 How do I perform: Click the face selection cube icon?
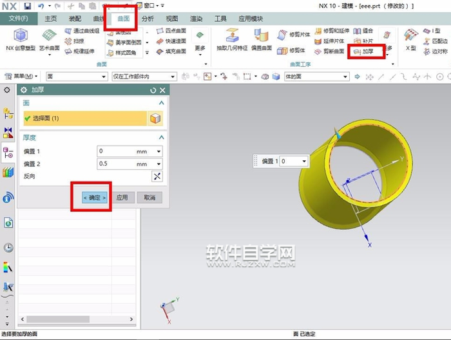155,118
